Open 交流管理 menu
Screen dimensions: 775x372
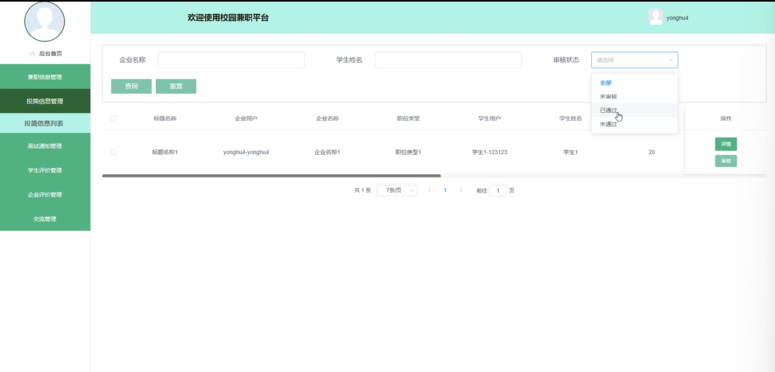click(45, 219)
